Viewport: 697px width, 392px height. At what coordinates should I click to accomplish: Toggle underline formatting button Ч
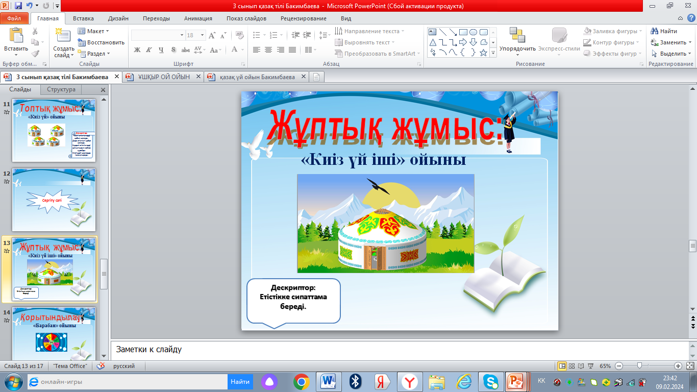[161, 50]
